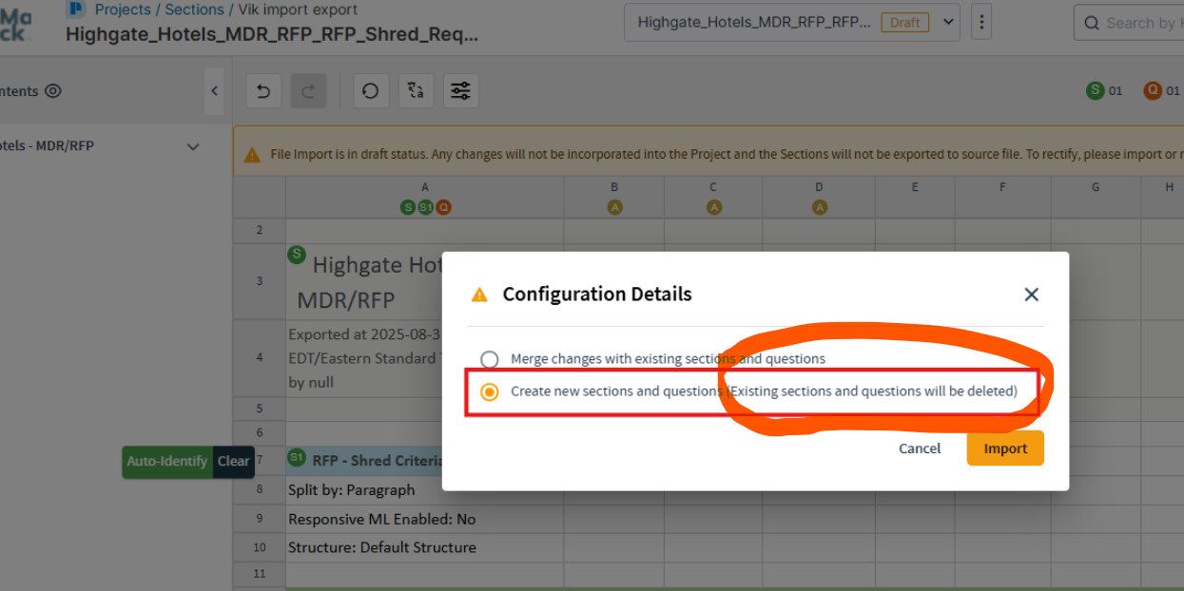Click the Clear button

coord(234,462)
